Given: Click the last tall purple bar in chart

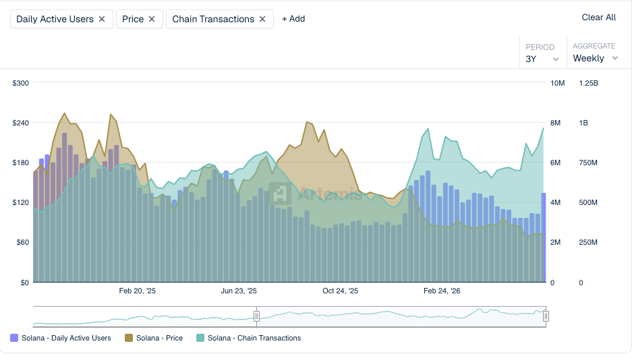Looking at the screenshot, I should pos(544,237).
